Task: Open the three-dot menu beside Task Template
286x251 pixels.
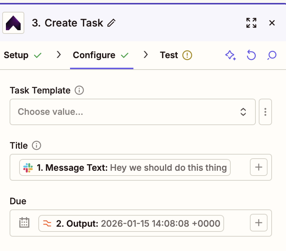Action: point(265,112)
